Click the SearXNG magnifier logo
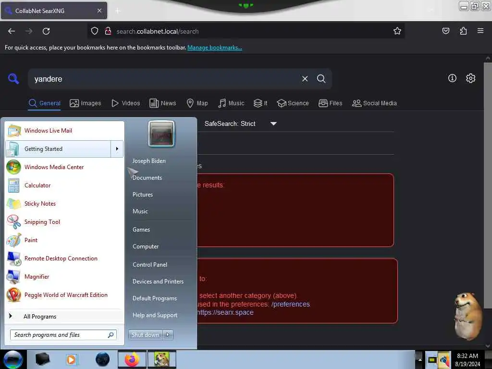This screenshot has height=369, width=492. (x=13, y=78)
